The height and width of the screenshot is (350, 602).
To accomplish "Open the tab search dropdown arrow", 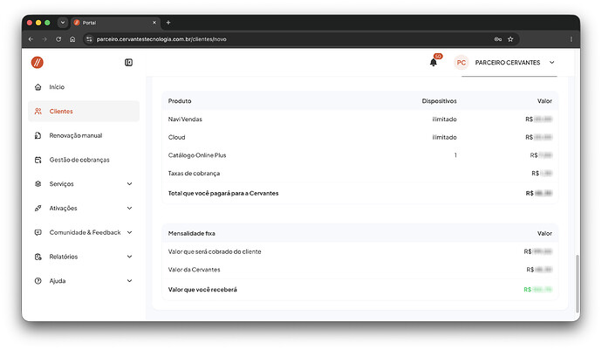I will tap(63, 23).
